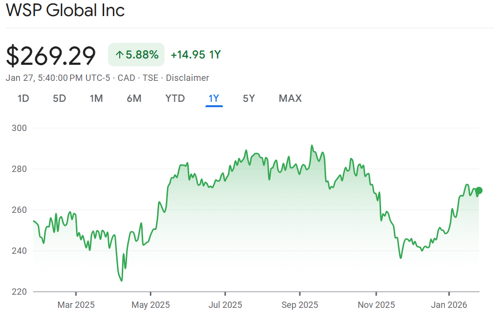Click the upward arrow icon in badge
The height and width of the screenshot is (322, 494).
pyautogui.click(x=119, y=55)
